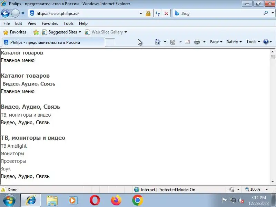The height and width of the screenshot is (207, 276).
Task: Click the 'Звук' link
Action: click(6, 169)
